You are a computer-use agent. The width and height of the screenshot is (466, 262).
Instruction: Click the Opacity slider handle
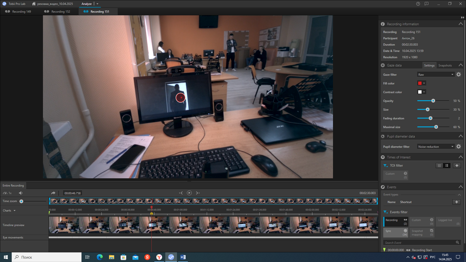433,101
